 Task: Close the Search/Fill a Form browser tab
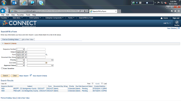pos(116,11)
